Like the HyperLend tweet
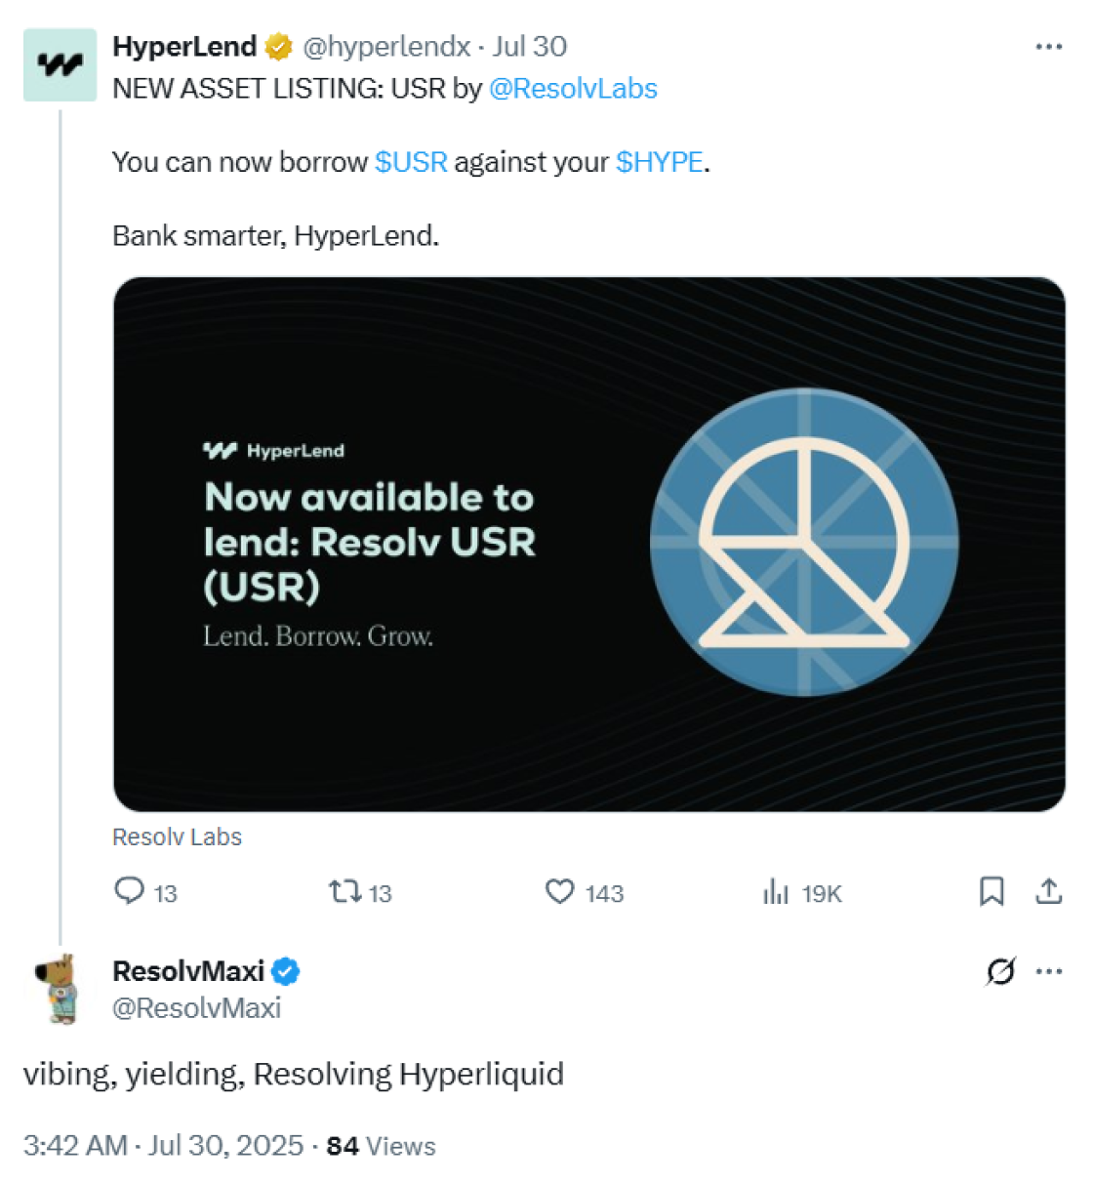 [560, 891]
